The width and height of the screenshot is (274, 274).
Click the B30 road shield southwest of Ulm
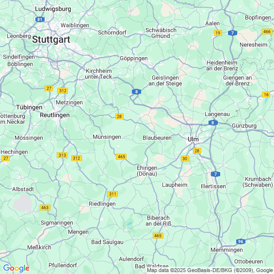185,159
